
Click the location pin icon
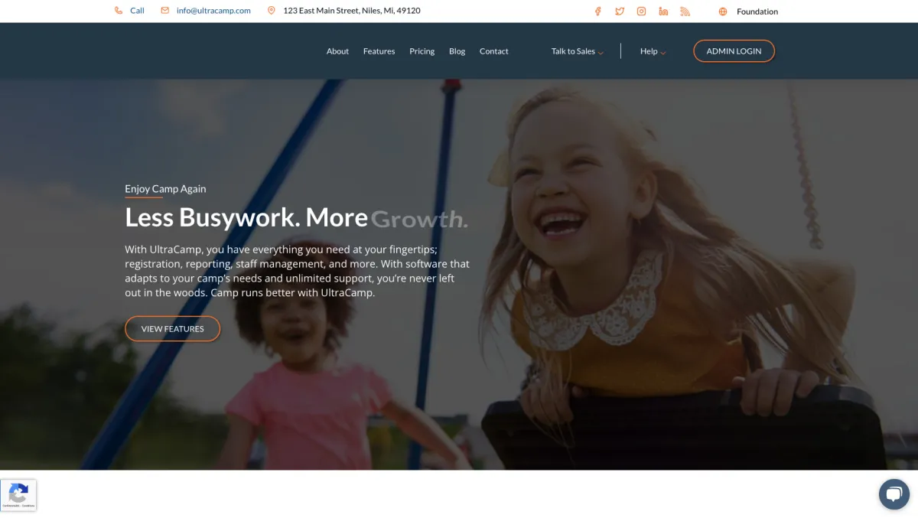(271, 11)
